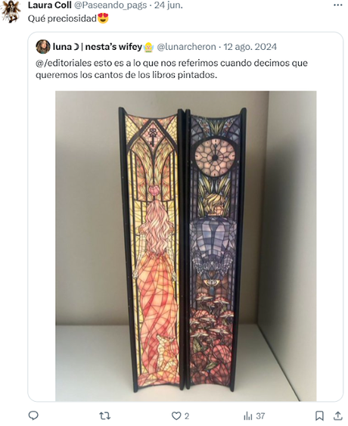
Task: Like the tweet with the heart icon
Action: point(176,415)
